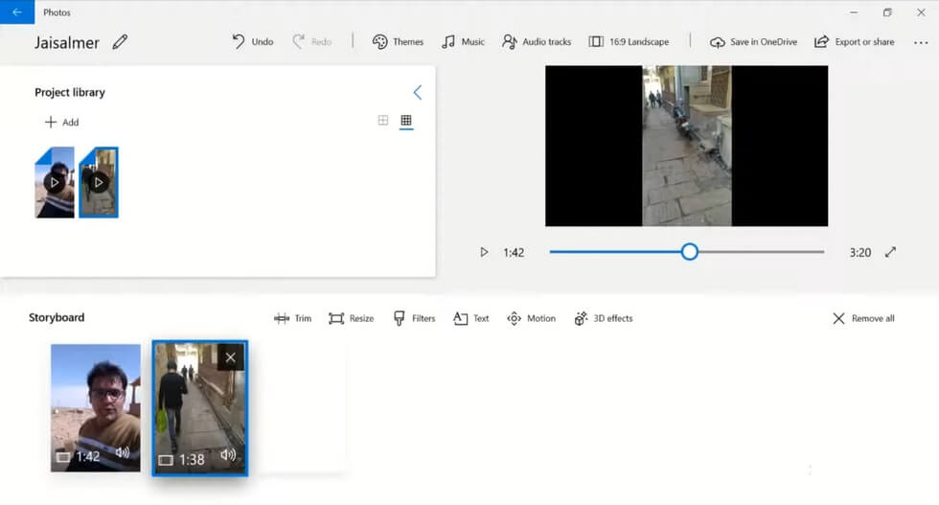The image size is (939, 505).
Task: Rename the Jaisalmer project with pencil icon
Action: 120,42
